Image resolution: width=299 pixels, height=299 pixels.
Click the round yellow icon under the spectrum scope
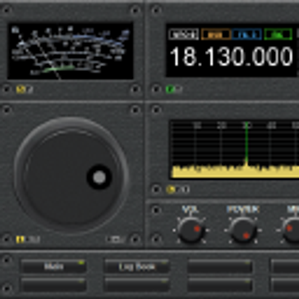(170, 189)
